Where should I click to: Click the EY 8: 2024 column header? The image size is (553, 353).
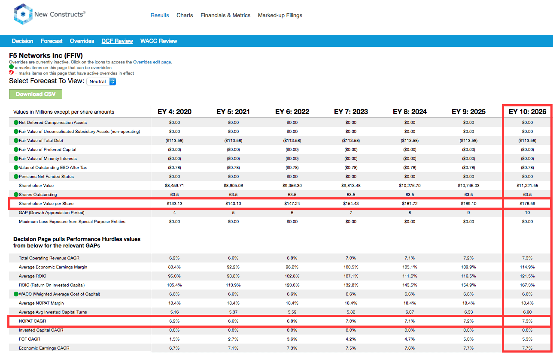point(410,112)
